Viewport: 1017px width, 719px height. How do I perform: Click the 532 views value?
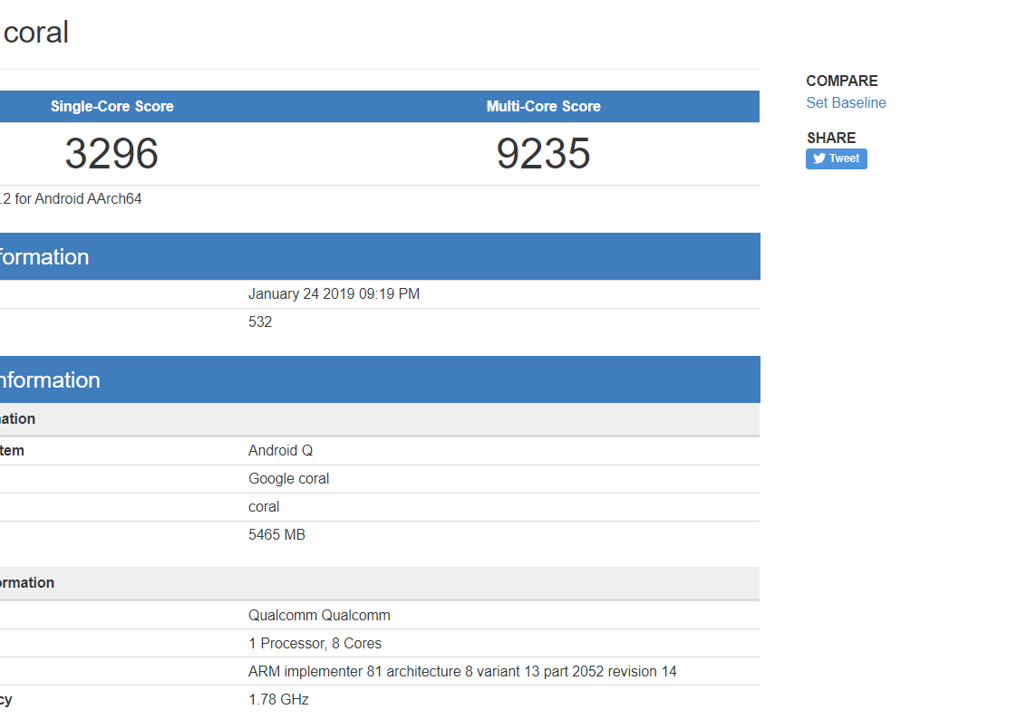[x=260, y=322]
